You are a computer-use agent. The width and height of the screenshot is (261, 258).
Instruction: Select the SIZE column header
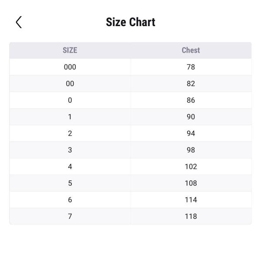coord(70,50)
